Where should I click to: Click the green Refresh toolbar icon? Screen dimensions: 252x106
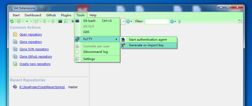12,21
